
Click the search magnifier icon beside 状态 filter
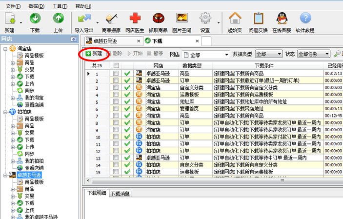click(338, 54)
